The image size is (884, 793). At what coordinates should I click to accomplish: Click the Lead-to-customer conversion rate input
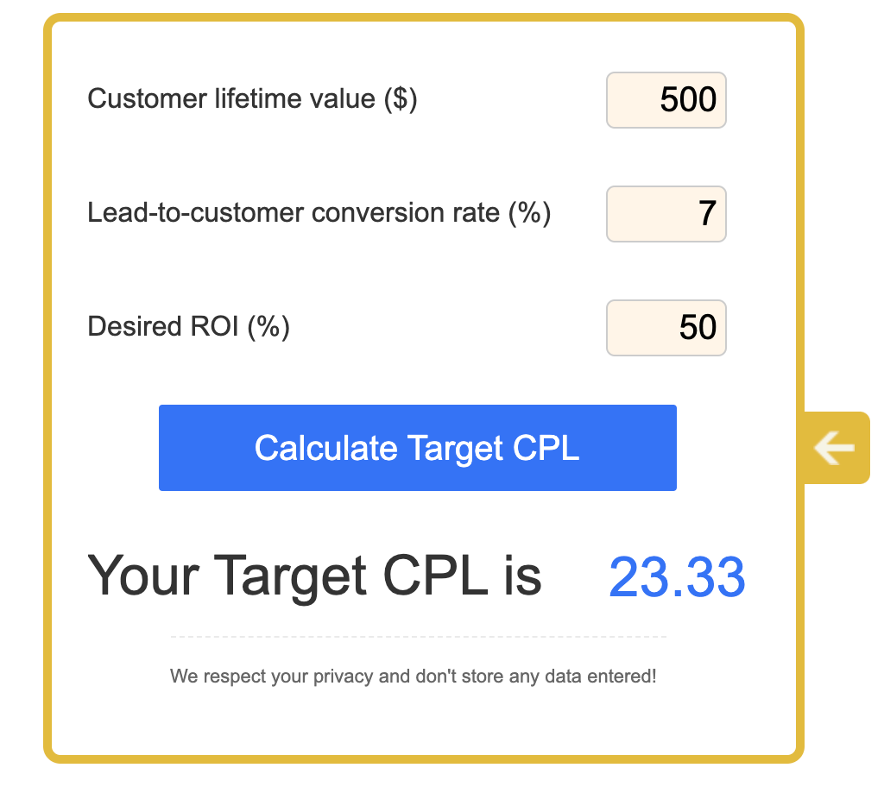click(x=666, y=214)
